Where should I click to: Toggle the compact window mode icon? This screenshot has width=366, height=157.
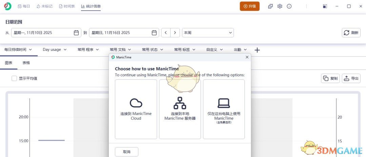[x=325, y=6]
